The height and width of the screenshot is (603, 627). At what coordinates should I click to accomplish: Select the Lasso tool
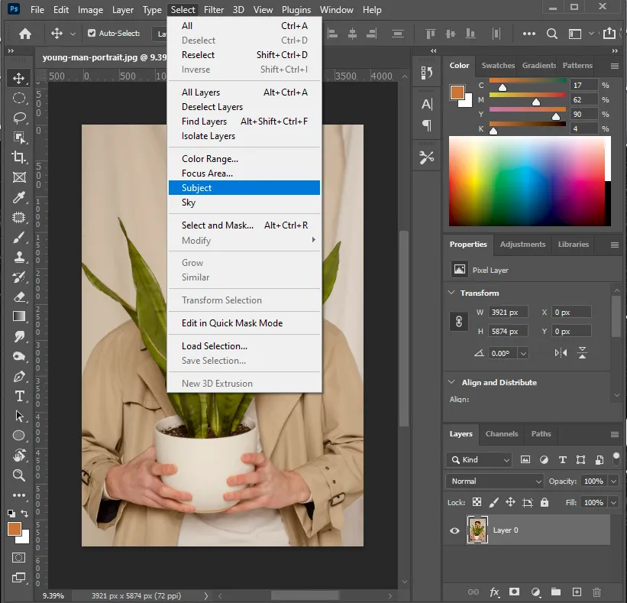(x=19, y=118)
